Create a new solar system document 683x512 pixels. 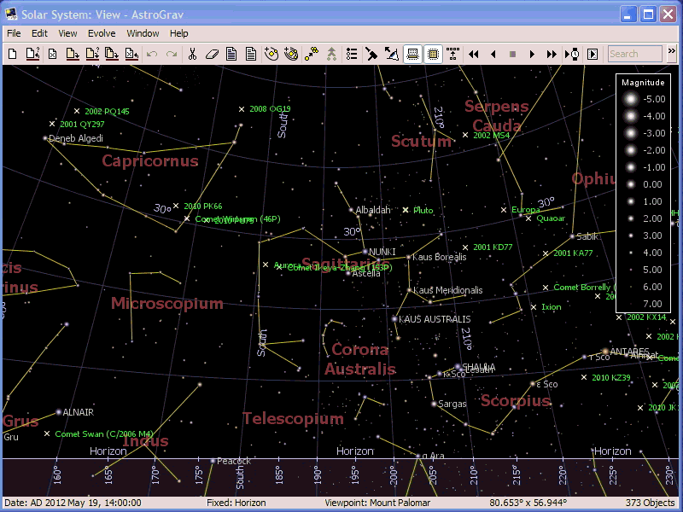coord(12,54)
